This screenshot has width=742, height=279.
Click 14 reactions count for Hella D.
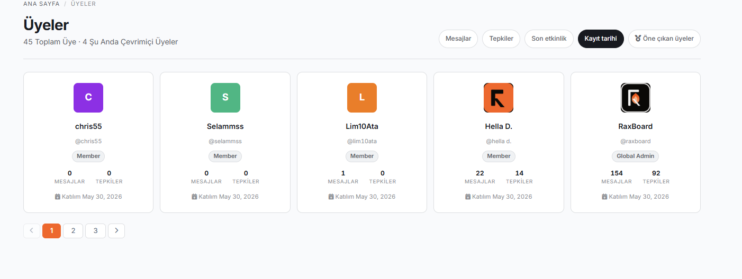tap(519, 173)
